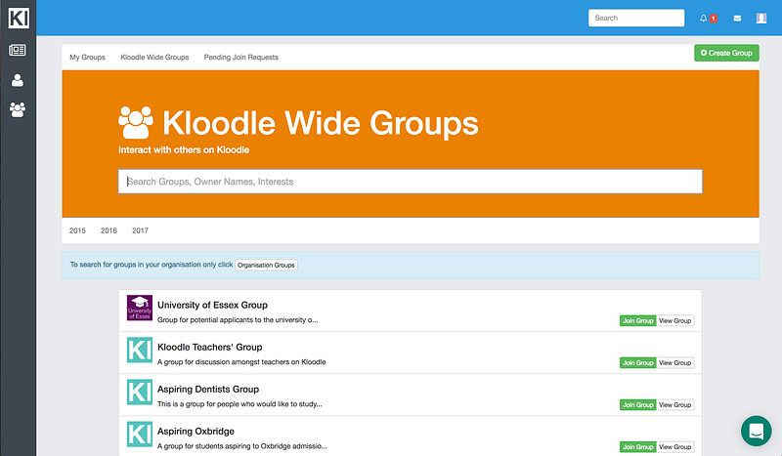Click the Create Group button
782x456 pixels.
[726, 53]
